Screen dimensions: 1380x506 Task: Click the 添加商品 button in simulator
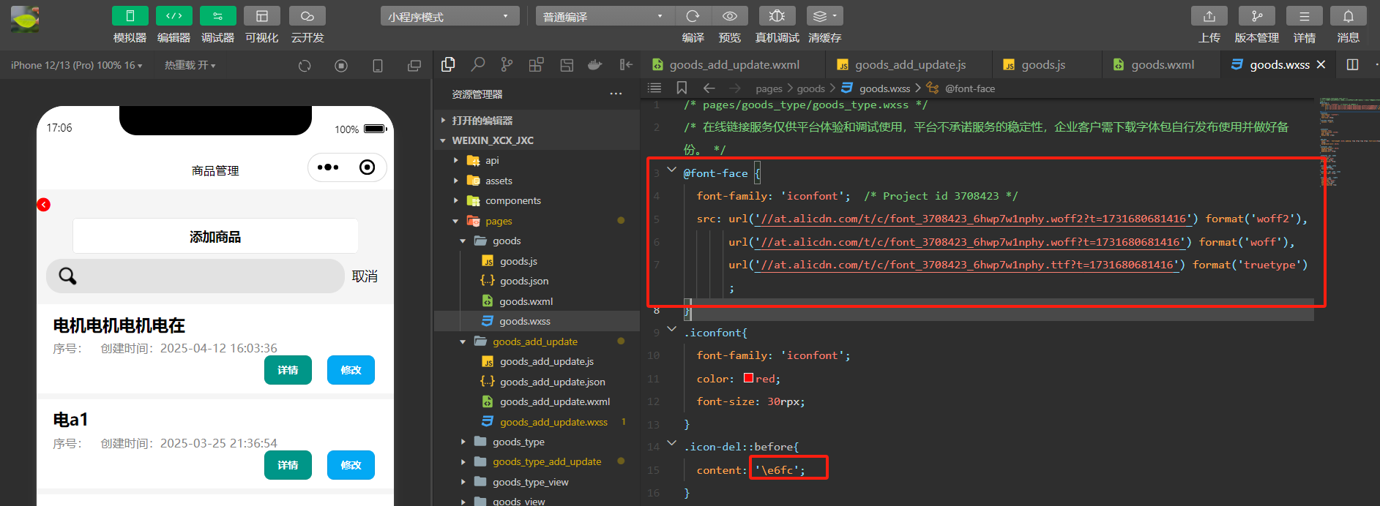point(215,236)
